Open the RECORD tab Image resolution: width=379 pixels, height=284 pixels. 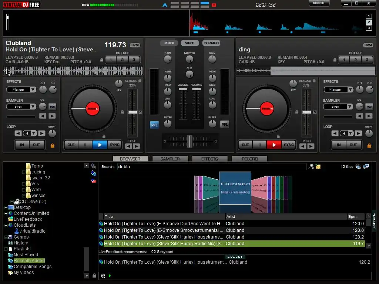(x=249, y=159)
